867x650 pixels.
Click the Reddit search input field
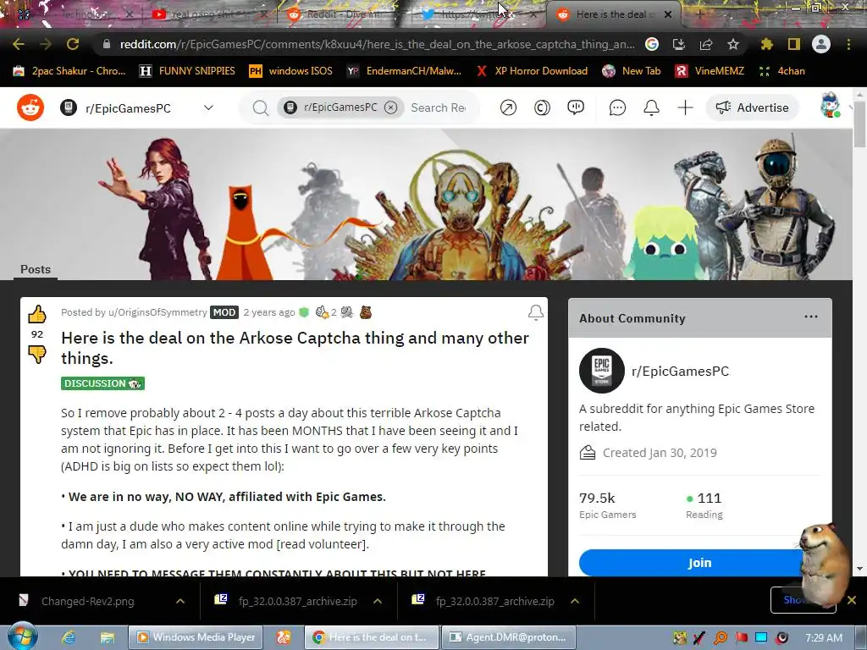coord(439,107)
